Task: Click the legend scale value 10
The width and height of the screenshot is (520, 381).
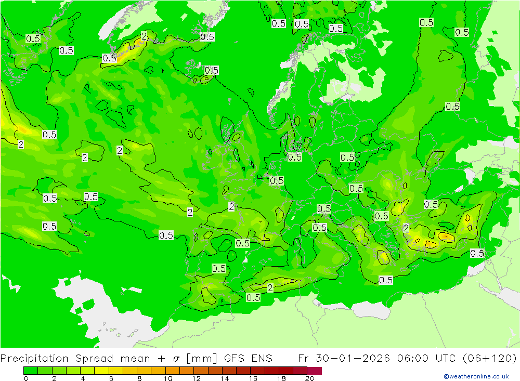Action: pos(168,378)
